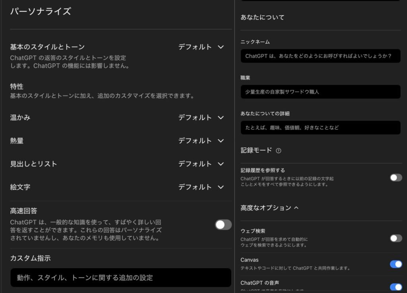Enable 記録履歴を参照する toggle

click(396, 177)
